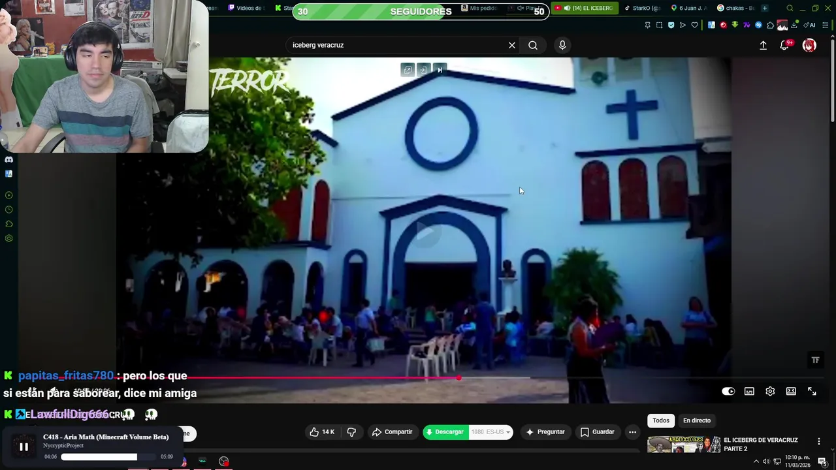
Task: Click the pin icon in browser toolbar
Action: [x=647, y=25]
